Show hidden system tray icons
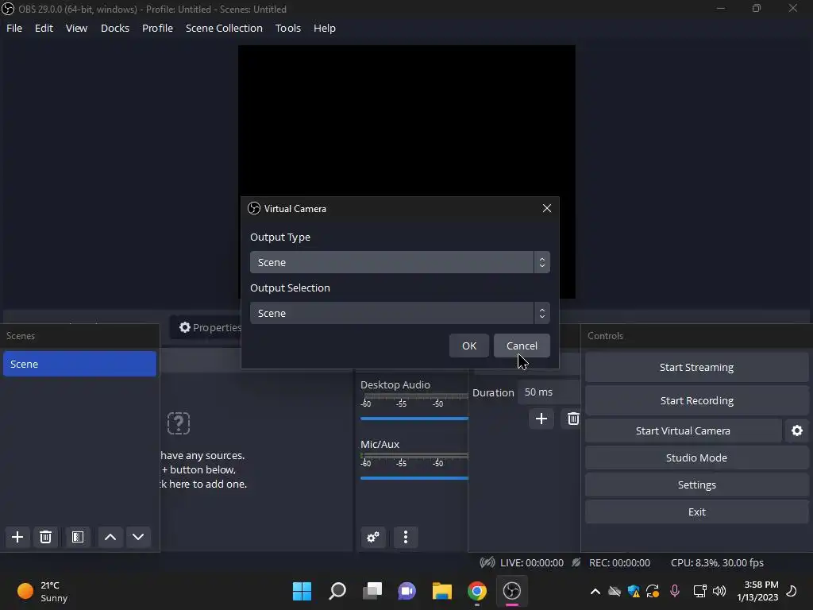 pyautogui.click(x=595, y=591)
